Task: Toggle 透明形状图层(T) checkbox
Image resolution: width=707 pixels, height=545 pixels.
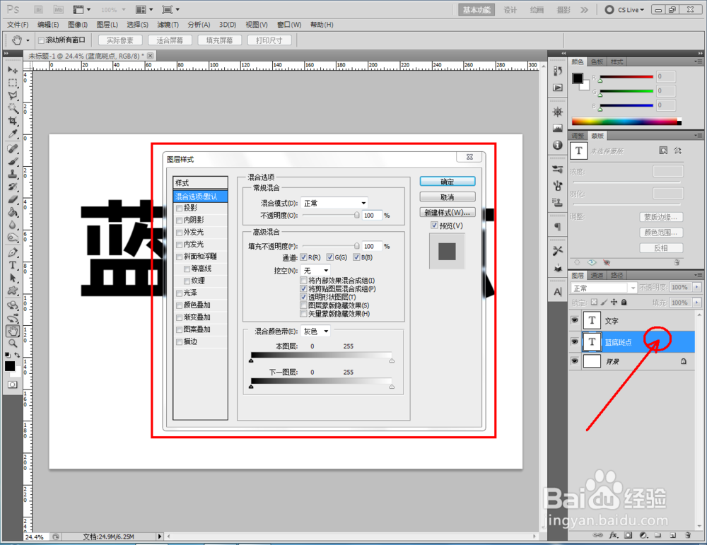Action: [303, 297]
